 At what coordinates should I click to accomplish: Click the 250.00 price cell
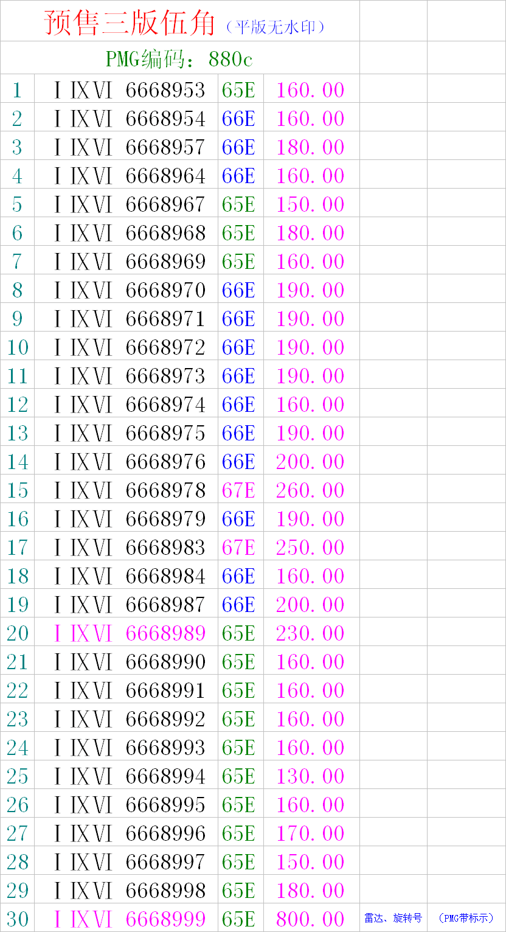click(311, 548)
